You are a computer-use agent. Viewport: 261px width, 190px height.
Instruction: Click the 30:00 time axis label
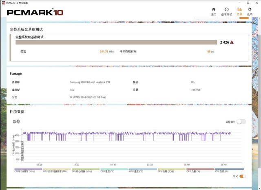187,165
